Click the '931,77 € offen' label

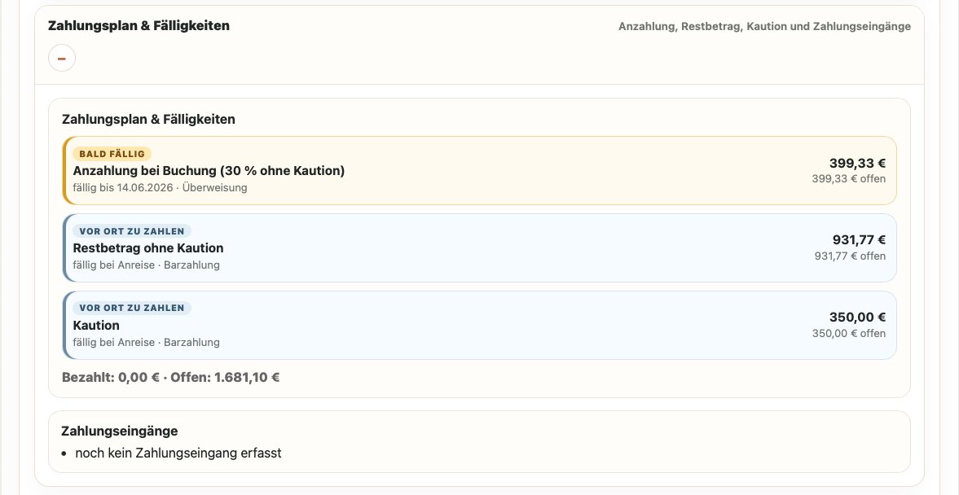click(850, 256)
